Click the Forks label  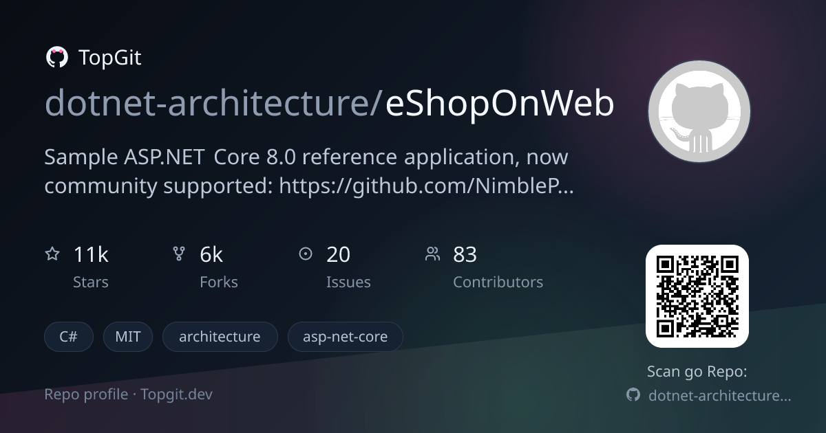coord(219,282)
